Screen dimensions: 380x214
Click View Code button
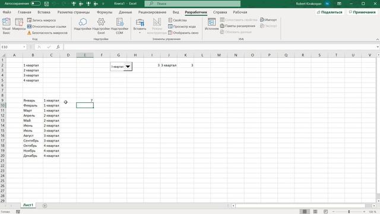tap(182, 26)
